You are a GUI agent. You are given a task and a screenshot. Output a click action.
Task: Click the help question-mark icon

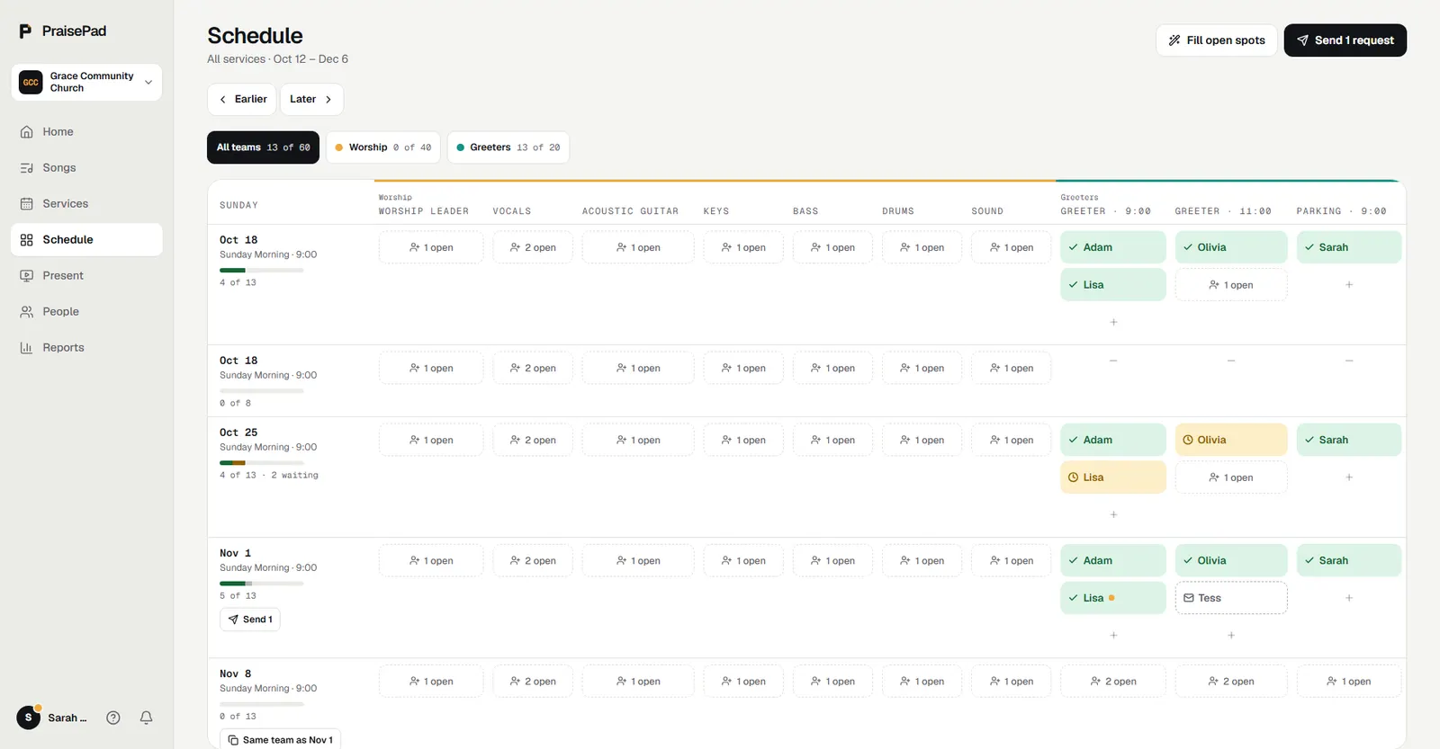[113, 718]
